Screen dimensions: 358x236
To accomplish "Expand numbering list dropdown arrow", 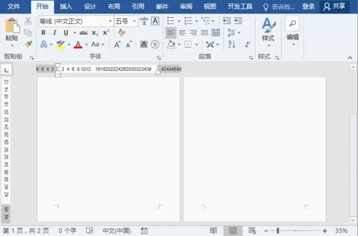I will 196,21.
